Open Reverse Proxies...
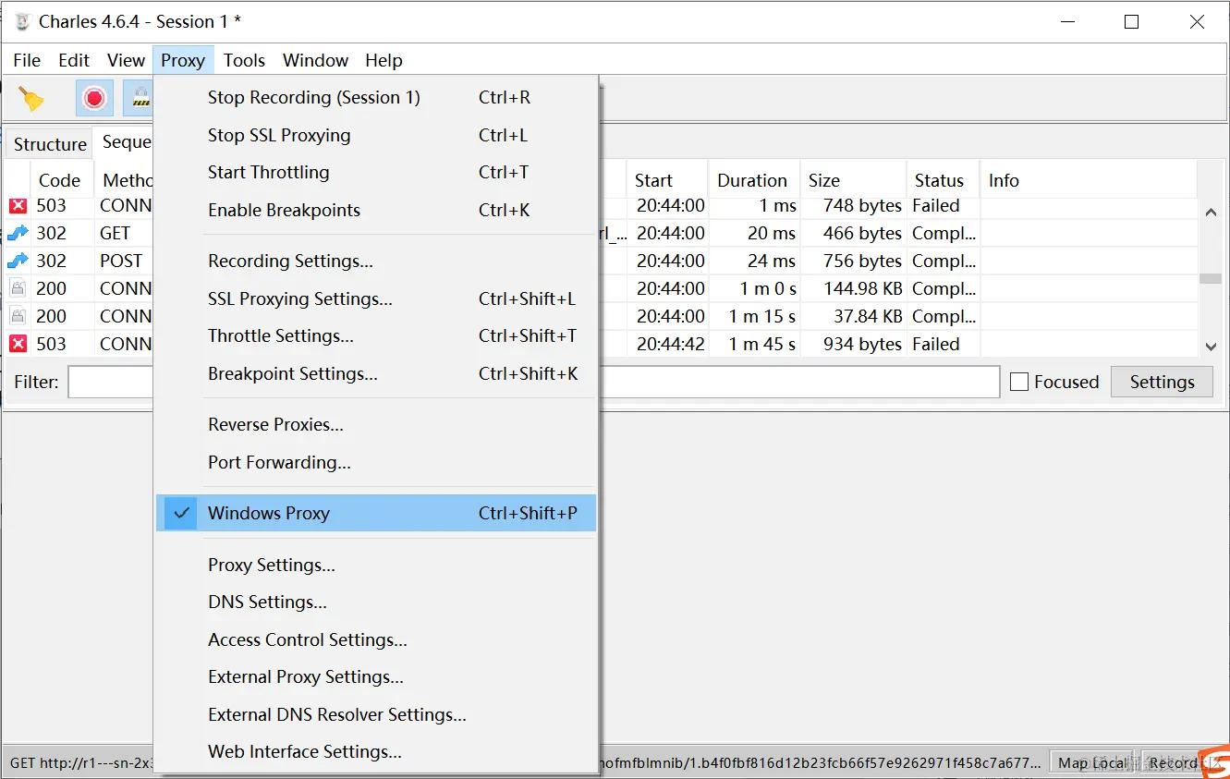 (x=376, y=424)
